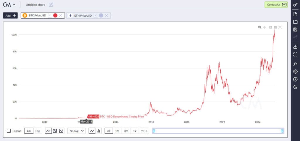The width and height of the screenshot is (300, 141).
Task: Select the stacked area chart style icon
Action: click(x=55, y=131)
